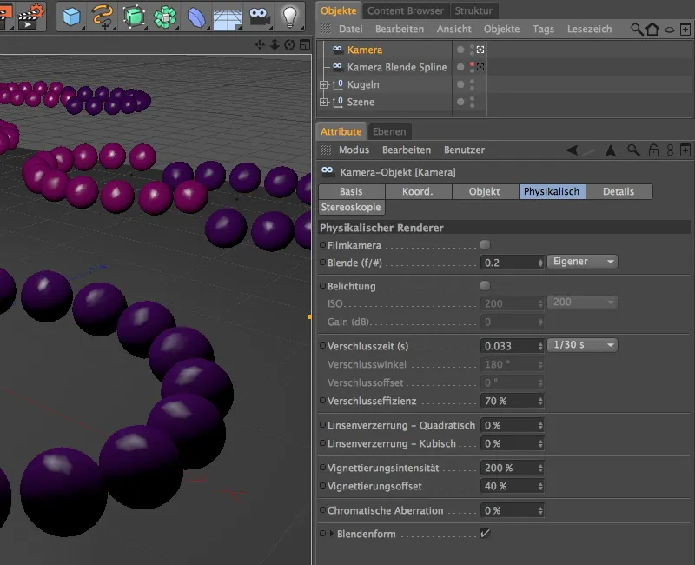Toggle the lock icon in Attribute manager

654,150
